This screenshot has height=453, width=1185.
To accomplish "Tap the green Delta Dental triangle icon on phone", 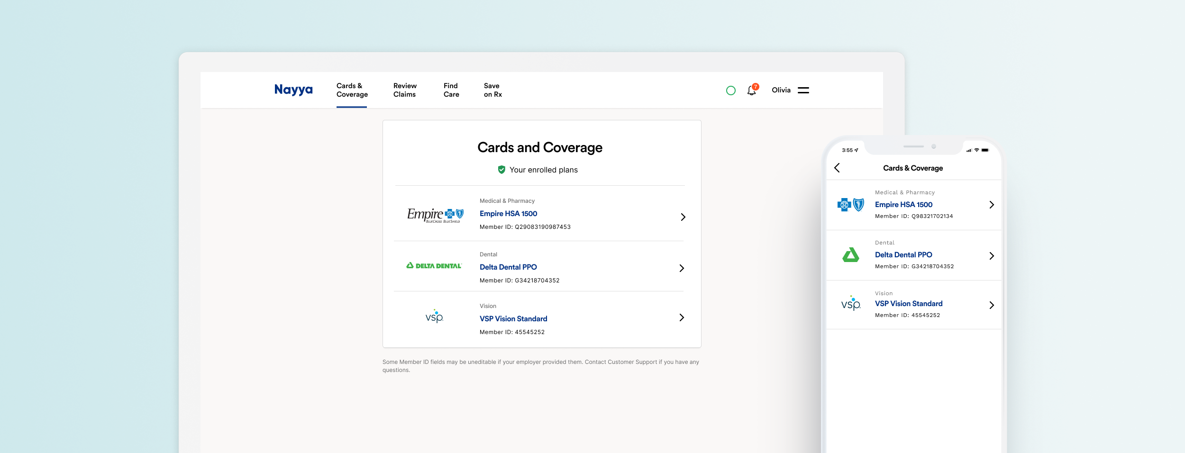I will (x=851, y=255).
